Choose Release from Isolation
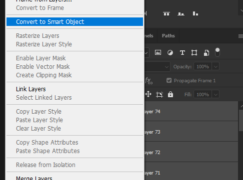Screen dimensions: 243x180 (x=74, y=165)
